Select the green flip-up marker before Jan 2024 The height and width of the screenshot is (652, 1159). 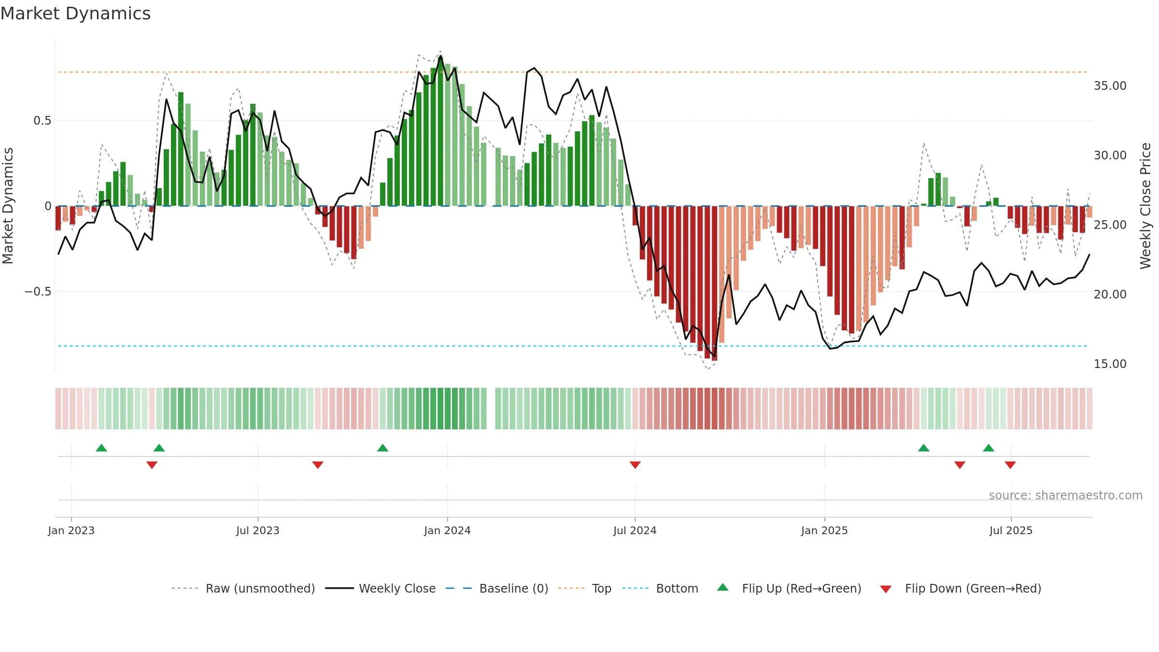[x=383, y=448]
